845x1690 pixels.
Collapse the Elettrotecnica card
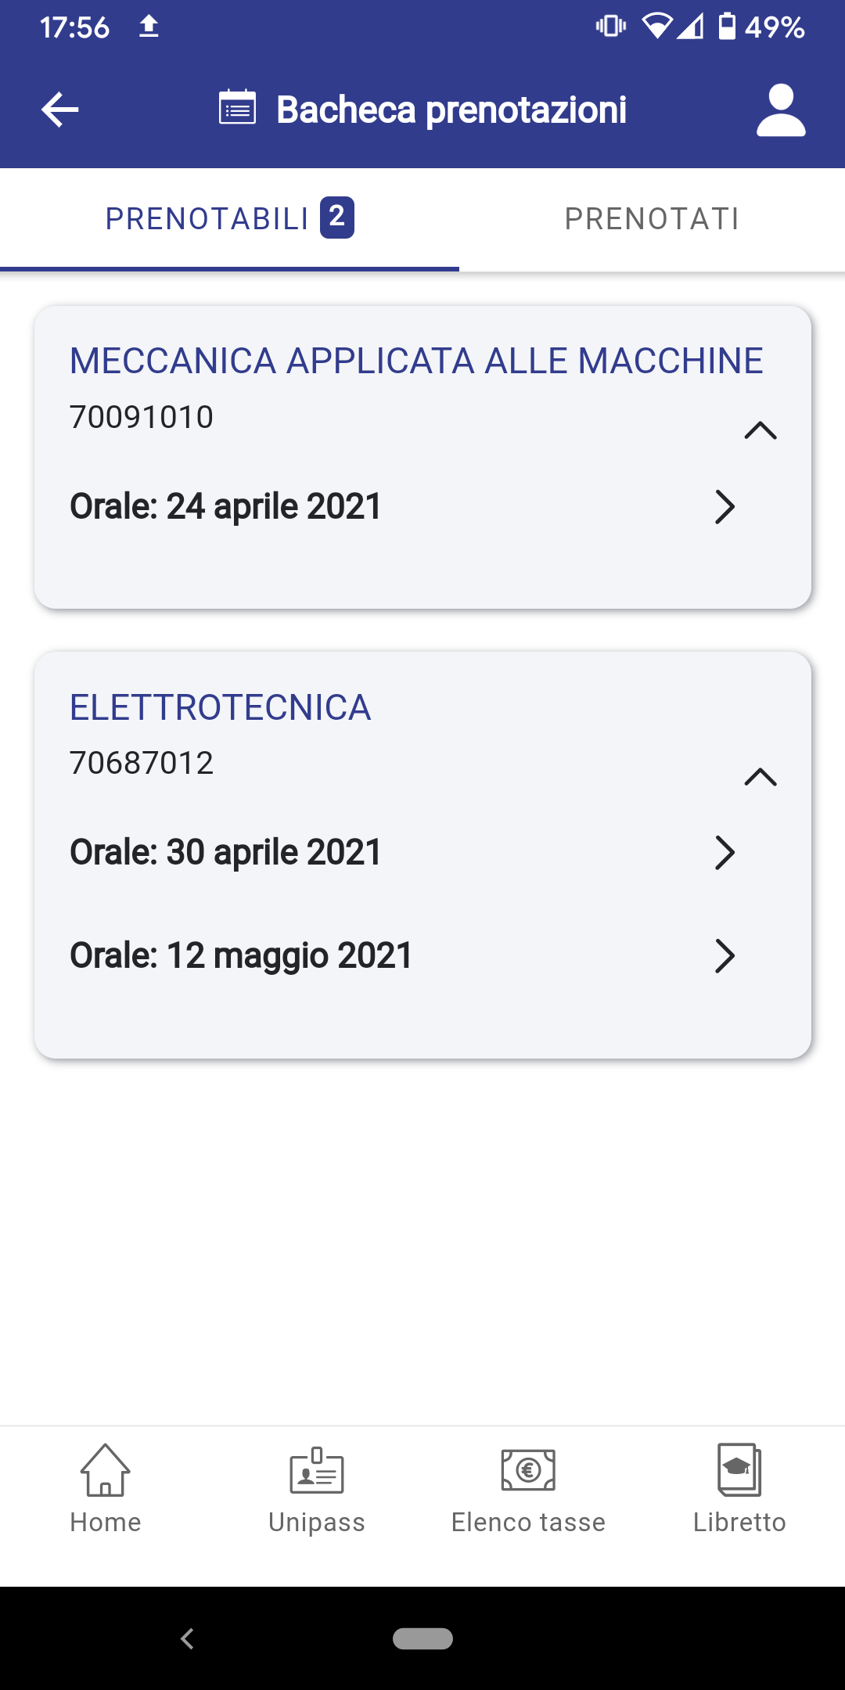[x=760, y=776]
